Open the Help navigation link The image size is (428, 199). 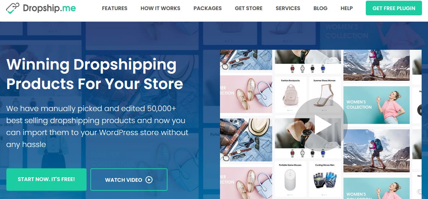(x=347, y=9)
